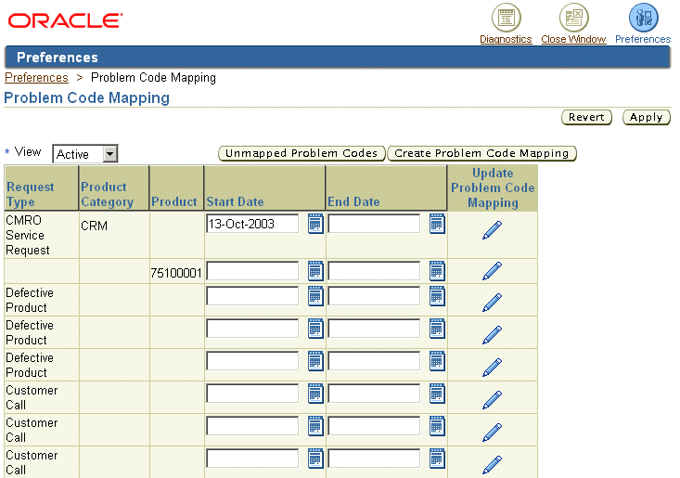Image resolution: width=680 pixels, height=478 pixels.
Task: Click update pencil of last Customer Call row
Action: click(493, 465)
